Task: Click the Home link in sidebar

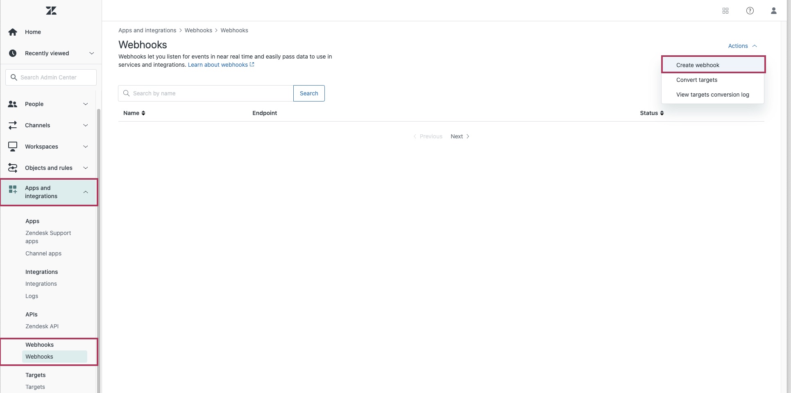Action: point(33,32)
